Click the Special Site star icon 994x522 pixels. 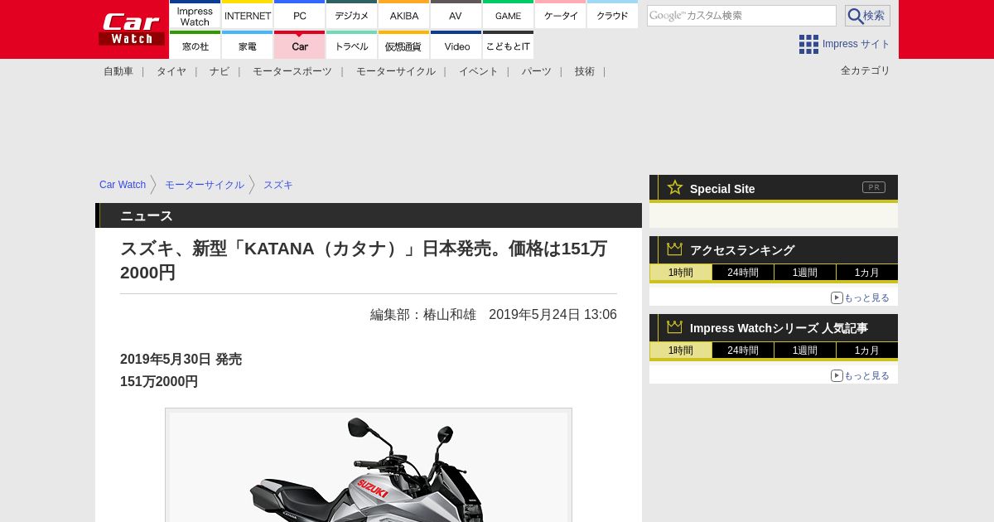coord(675,187)
